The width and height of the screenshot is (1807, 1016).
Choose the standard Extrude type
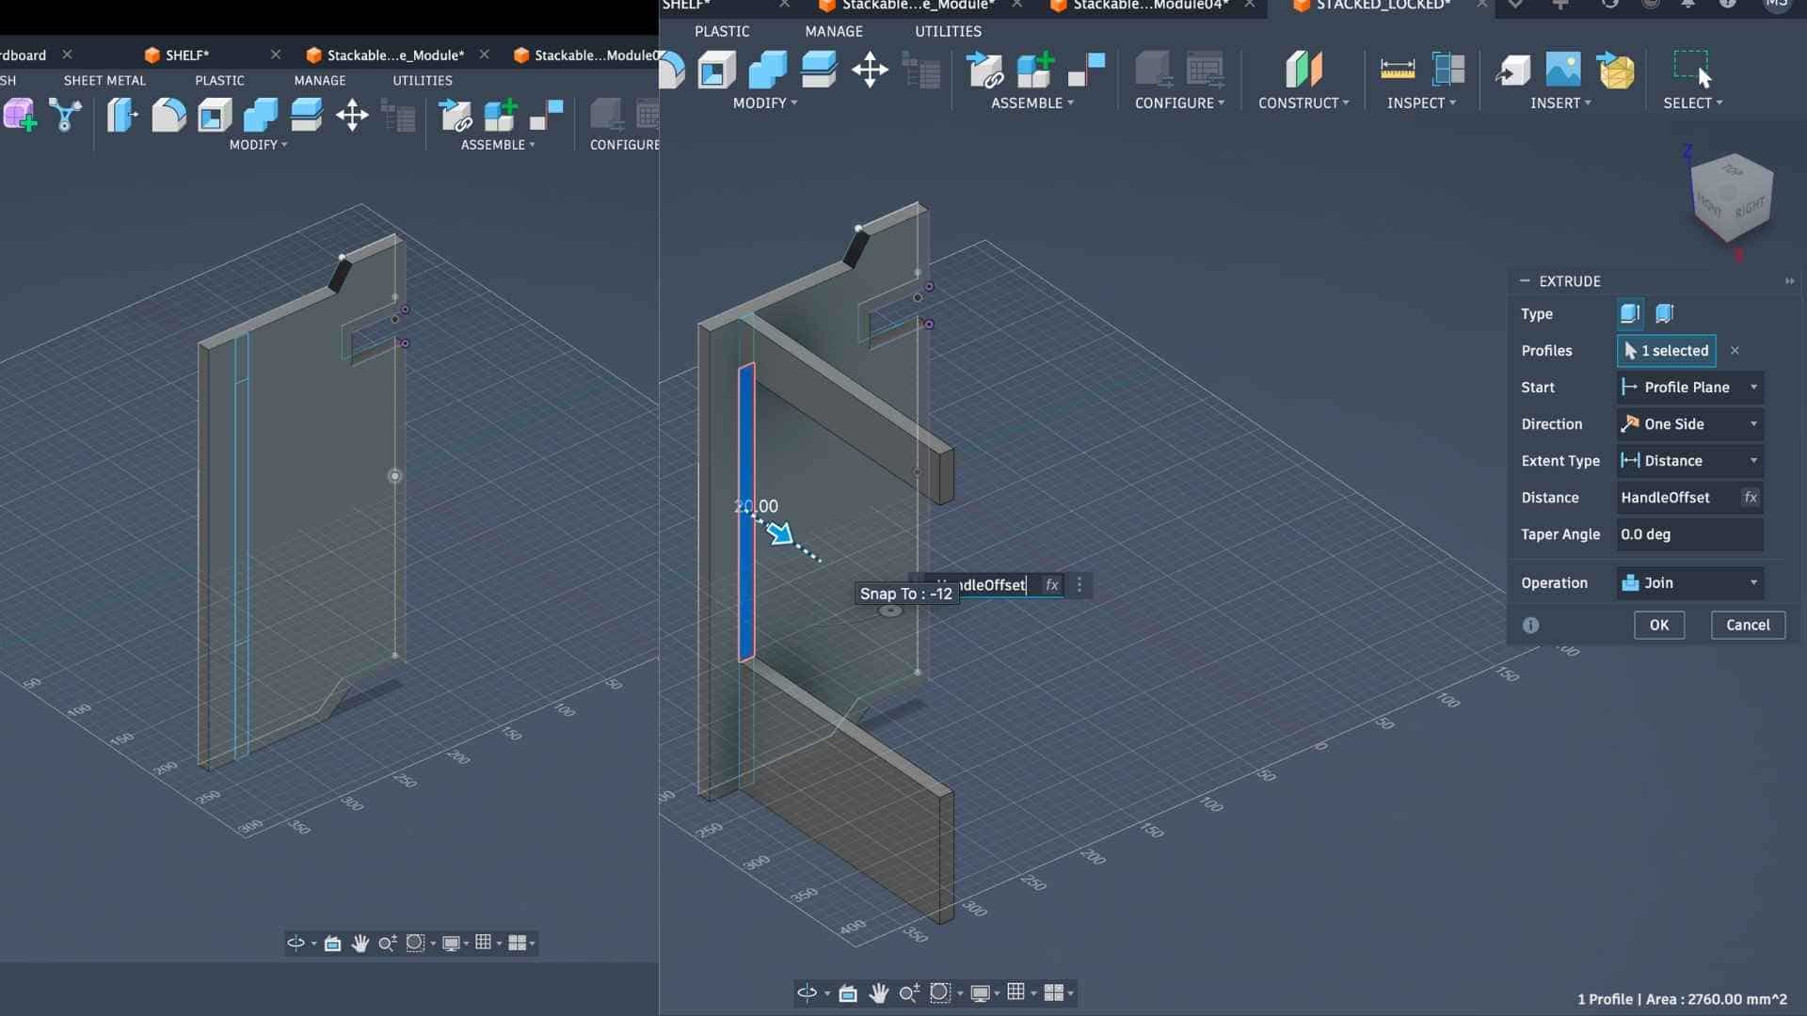tap(1630, 313)
